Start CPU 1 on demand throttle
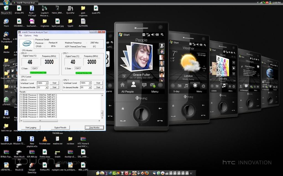The width and height of the screenshot is (283, 176). [x=98, y=87]
